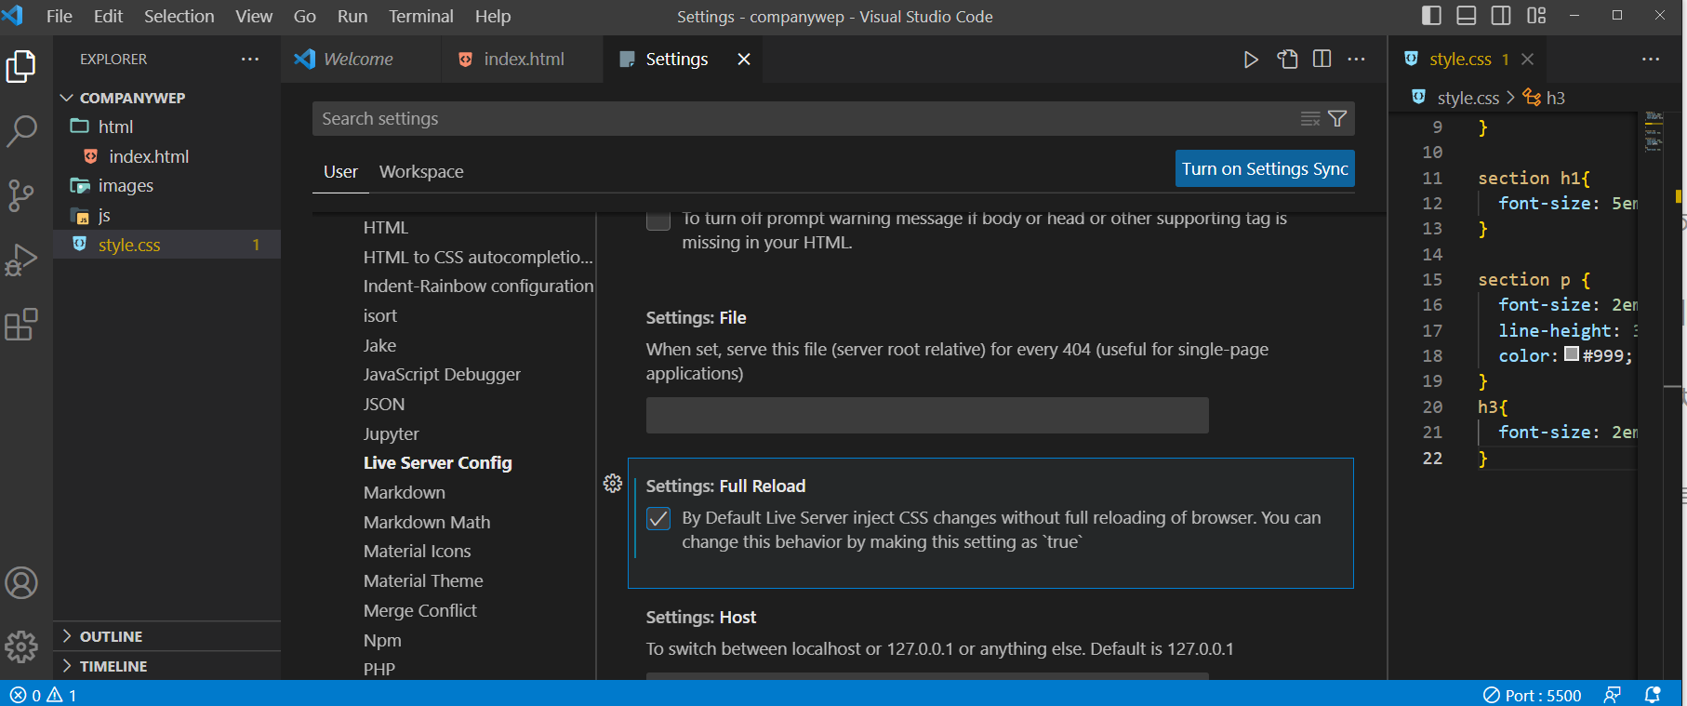Click h3 breadcrumb in style.css editor

click(1544, 98)
